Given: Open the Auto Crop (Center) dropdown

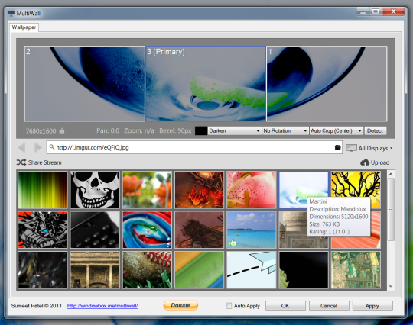Looking at the screenshot, I should [337, 130].
